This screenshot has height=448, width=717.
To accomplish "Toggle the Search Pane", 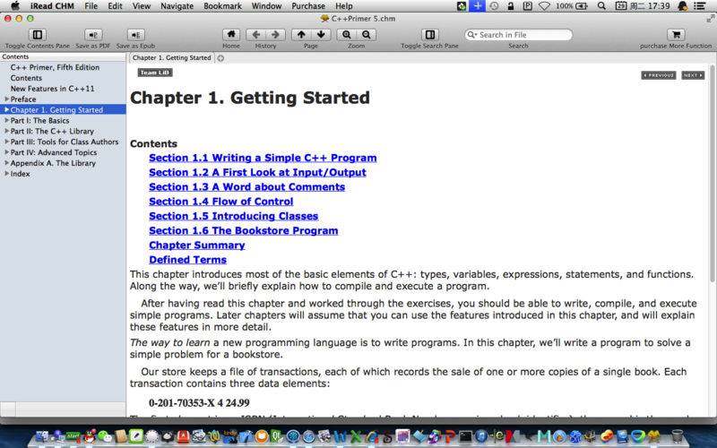I will [x=430, y=35].
